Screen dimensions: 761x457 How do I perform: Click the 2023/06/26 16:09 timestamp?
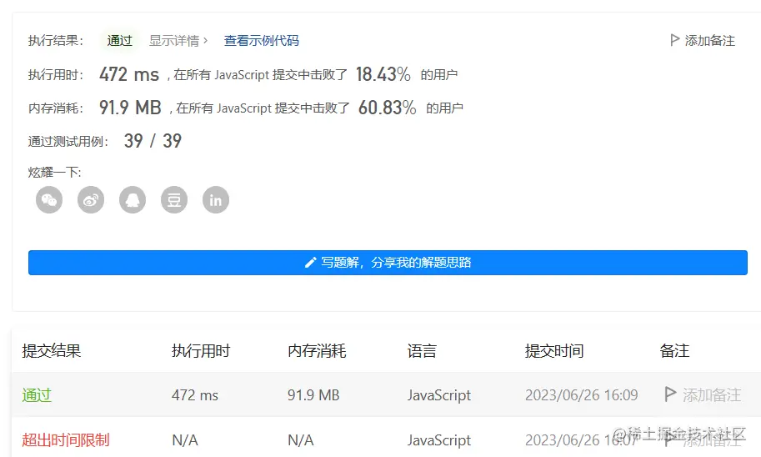tap(582, 394)
